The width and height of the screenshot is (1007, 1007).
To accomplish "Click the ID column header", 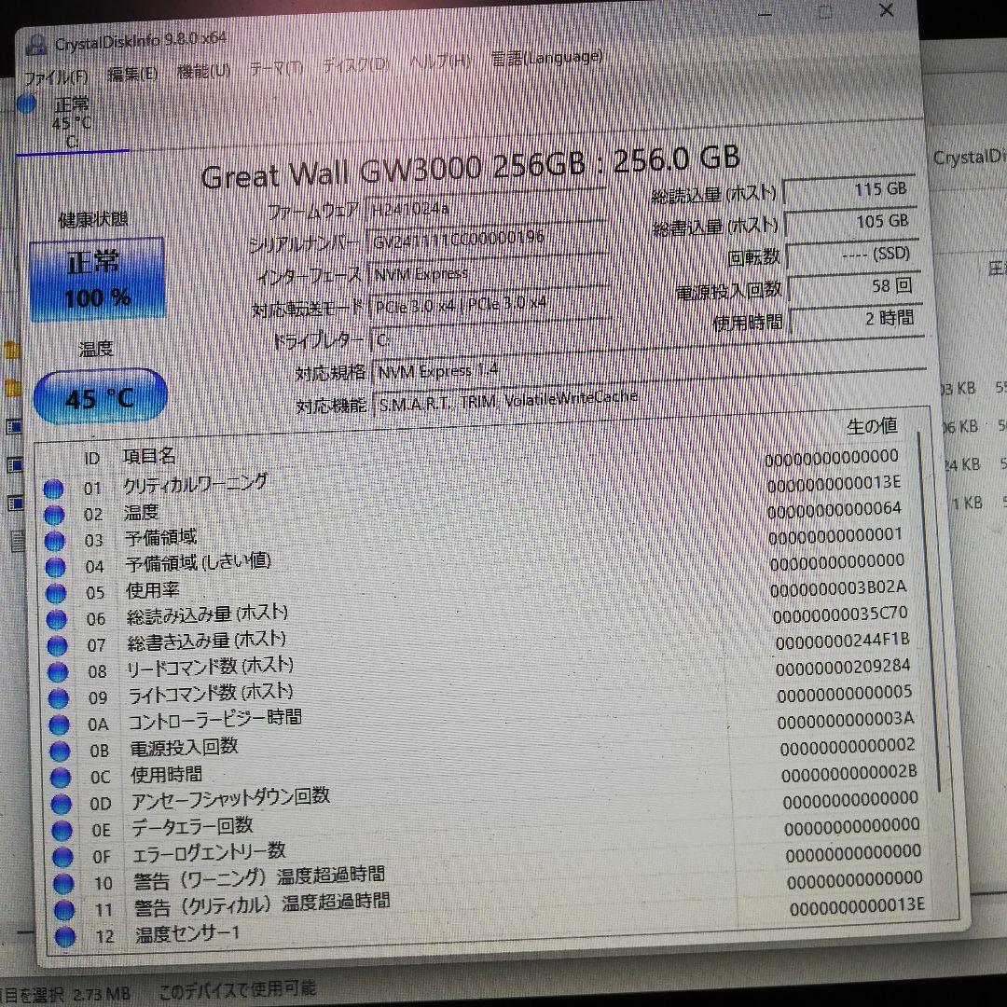I will [91, 459].
